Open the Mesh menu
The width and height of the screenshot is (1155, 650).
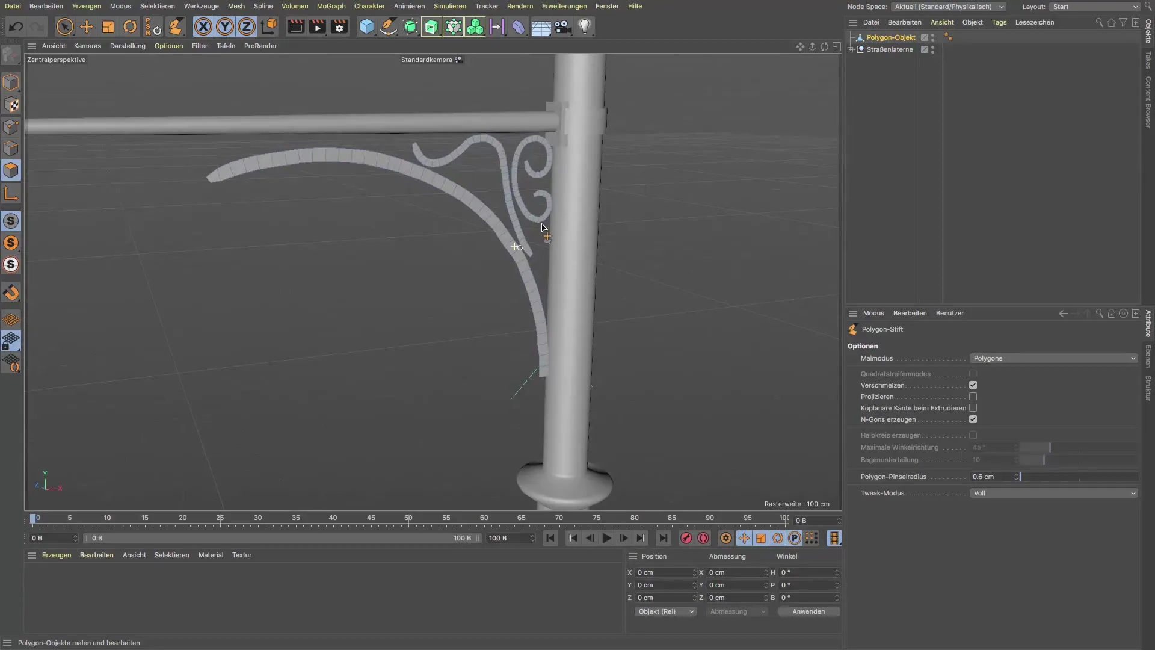coord(236,6)
